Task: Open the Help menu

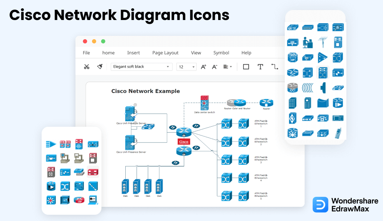Action: pos(246,53)
